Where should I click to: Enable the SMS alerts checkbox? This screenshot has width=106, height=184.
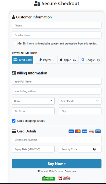pos(16,44)
